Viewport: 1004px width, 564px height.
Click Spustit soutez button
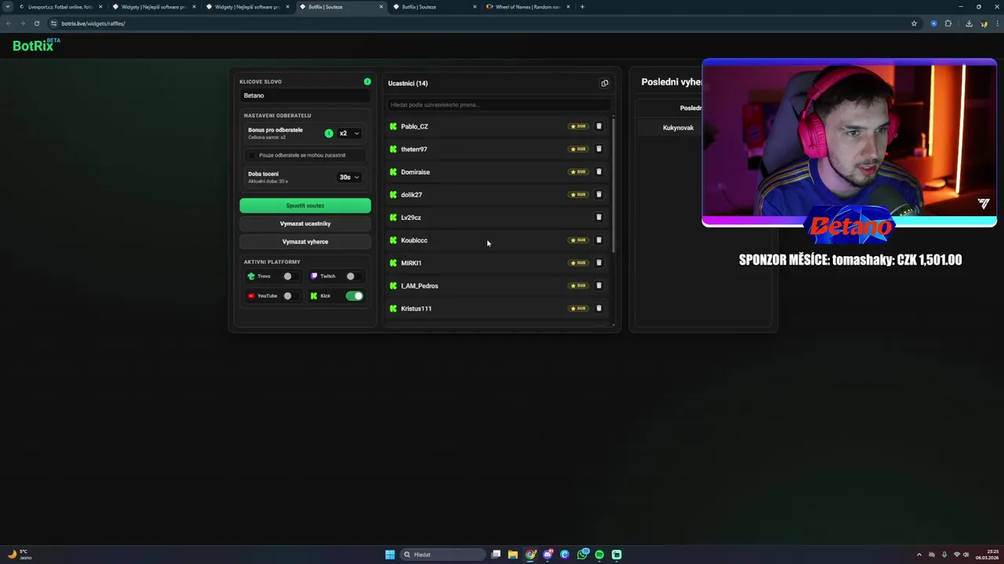pos(305,205)
